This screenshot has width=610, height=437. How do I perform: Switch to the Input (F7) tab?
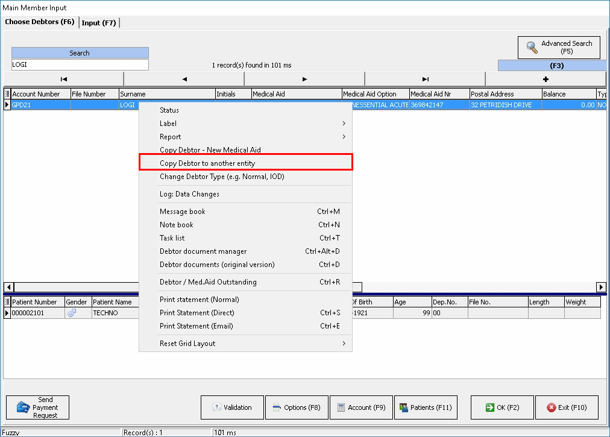[x=99, y=23]
